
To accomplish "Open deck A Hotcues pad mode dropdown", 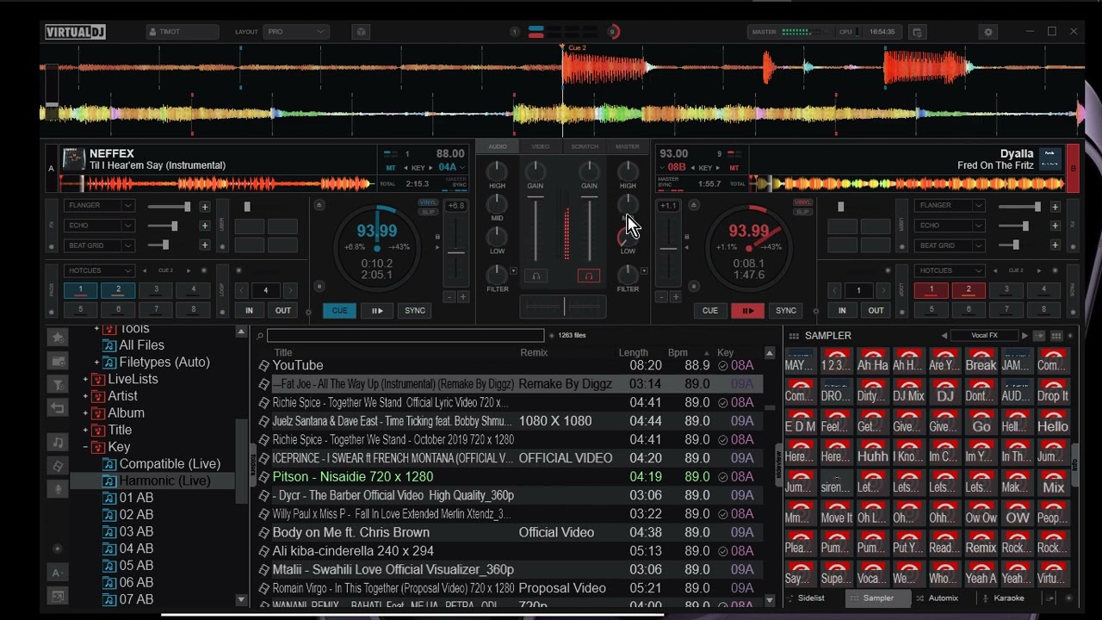I will (99, 270).
